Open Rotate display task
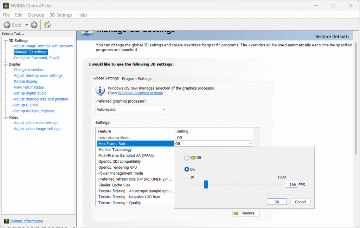 (26, 82)
